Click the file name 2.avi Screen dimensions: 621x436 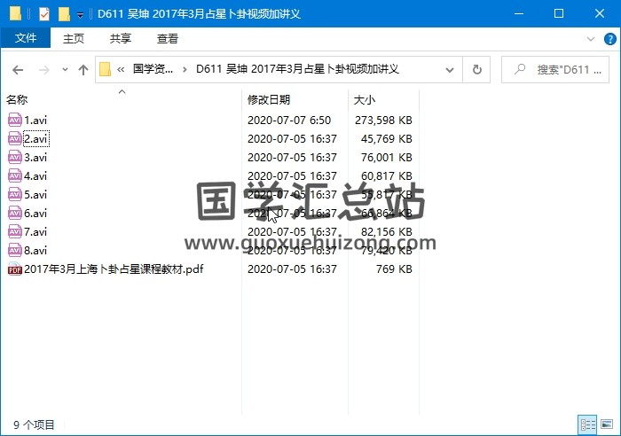point(35,138)
